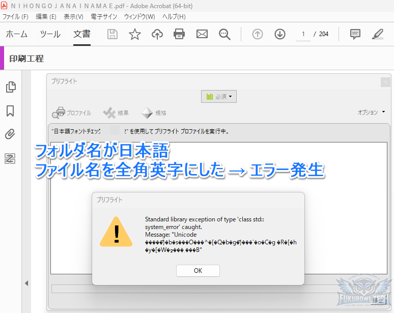The image size is (394, 313).
Task: Click the current page number field
Action: point(303,34)
